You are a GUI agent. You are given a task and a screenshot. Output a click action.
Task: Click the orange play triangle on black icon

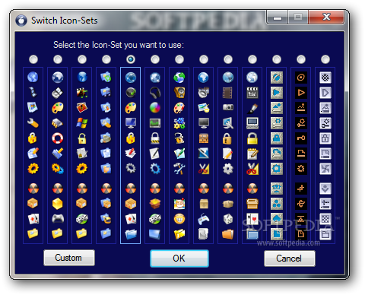pos(301,93)
